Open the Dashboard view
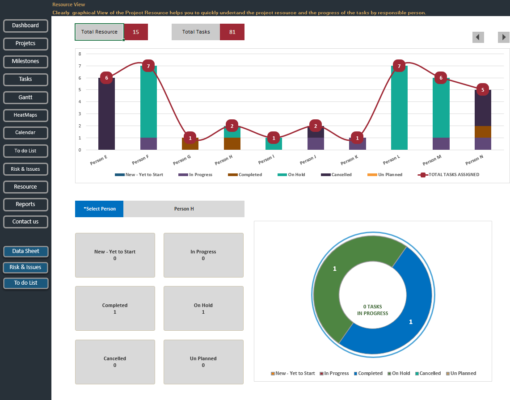The width and height of the screenshot is (510, 400). tap(25, 25)
